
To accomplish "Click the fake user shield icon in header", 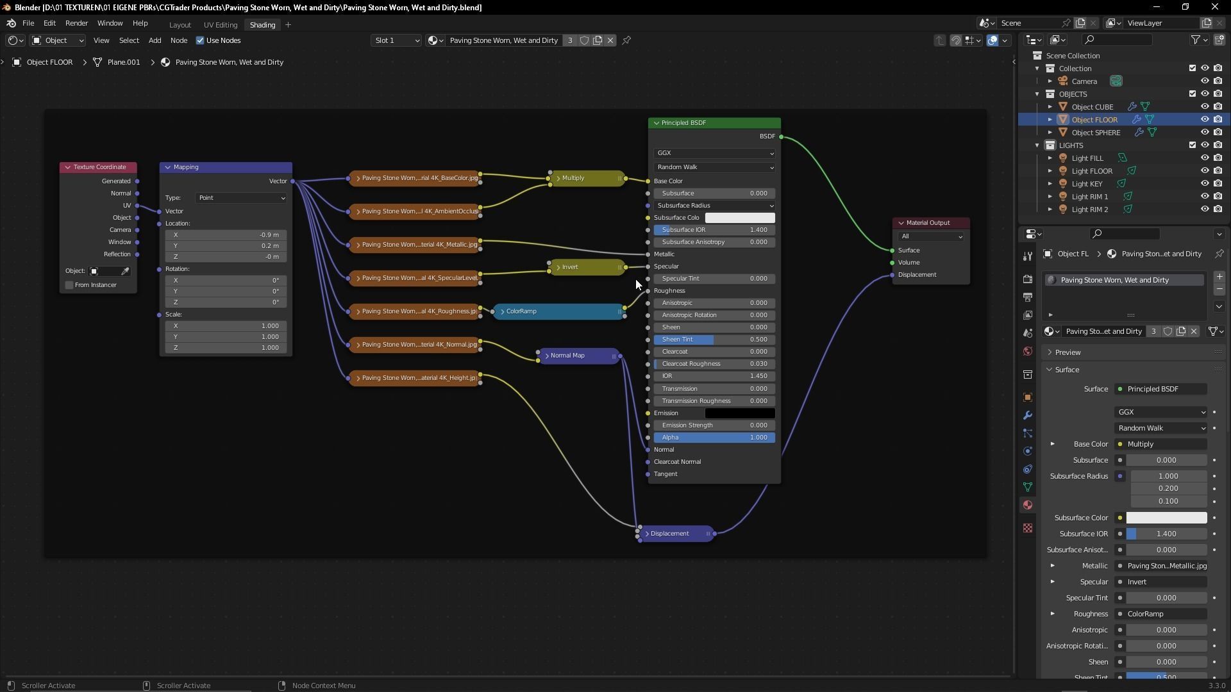I will click(x=584, y=40).
